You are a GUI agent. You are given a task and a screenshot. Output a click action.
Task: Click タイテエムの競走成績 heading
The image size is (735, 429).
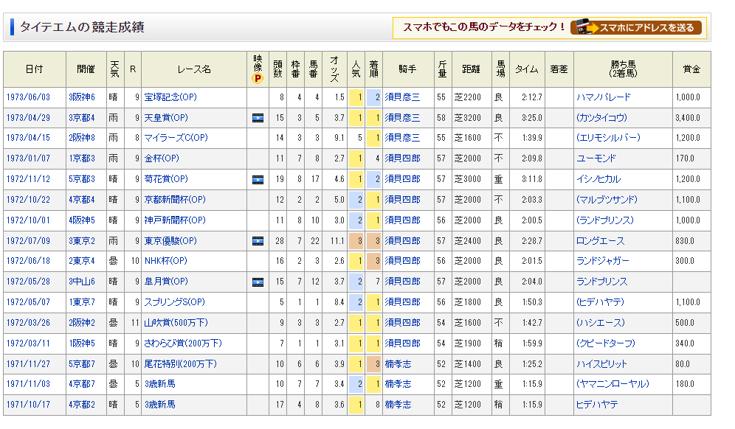[x=82, y=27]
